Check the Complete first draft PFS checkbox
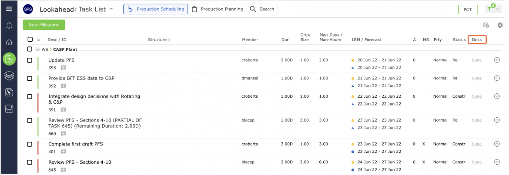The height and width of the screenshot is (175, 509). [30, 144]
